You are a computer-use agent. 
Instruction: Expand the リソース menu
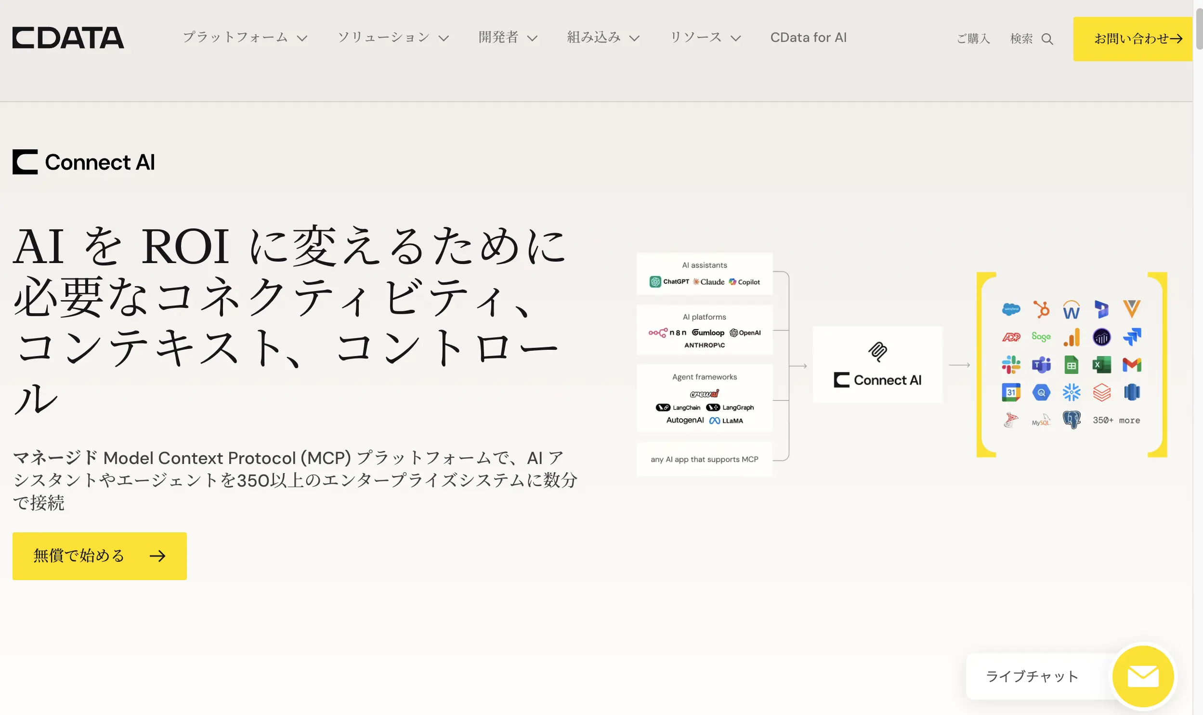(706, 38)
